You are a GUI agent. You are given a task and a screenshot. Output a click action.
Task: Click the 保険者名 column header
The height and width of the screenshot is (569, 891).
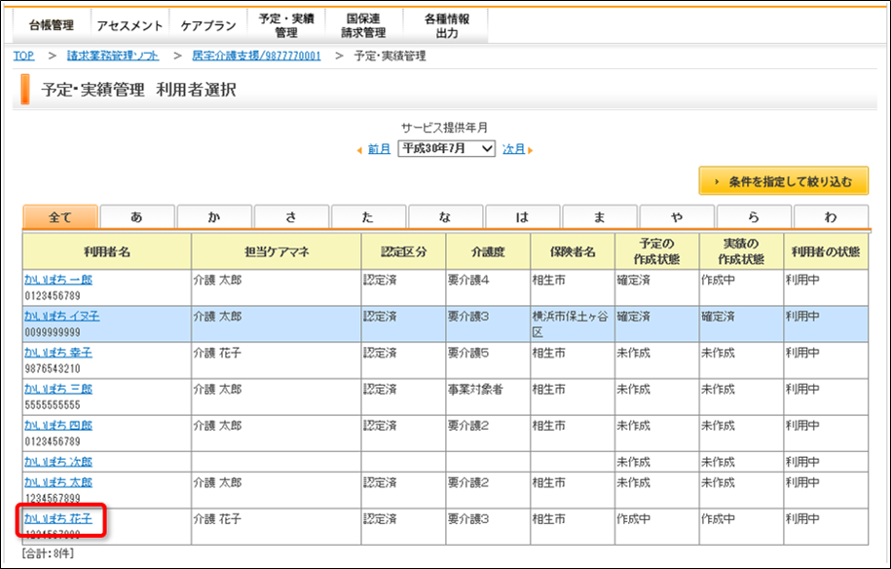pos(573,251)
